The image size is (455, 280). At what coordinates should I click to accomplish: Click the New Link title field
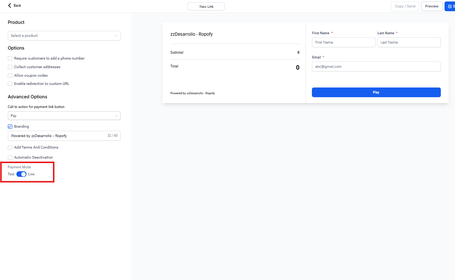[206, 7]
